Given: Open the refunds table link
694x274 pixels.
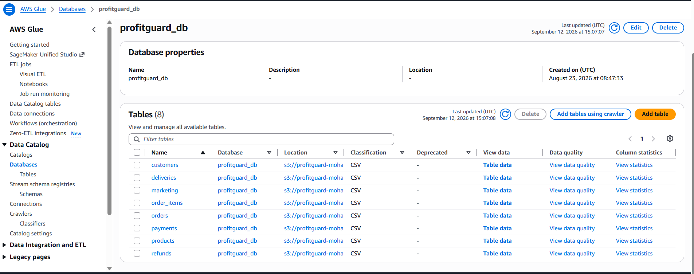Looking at the screenshot, I should 161,254.
